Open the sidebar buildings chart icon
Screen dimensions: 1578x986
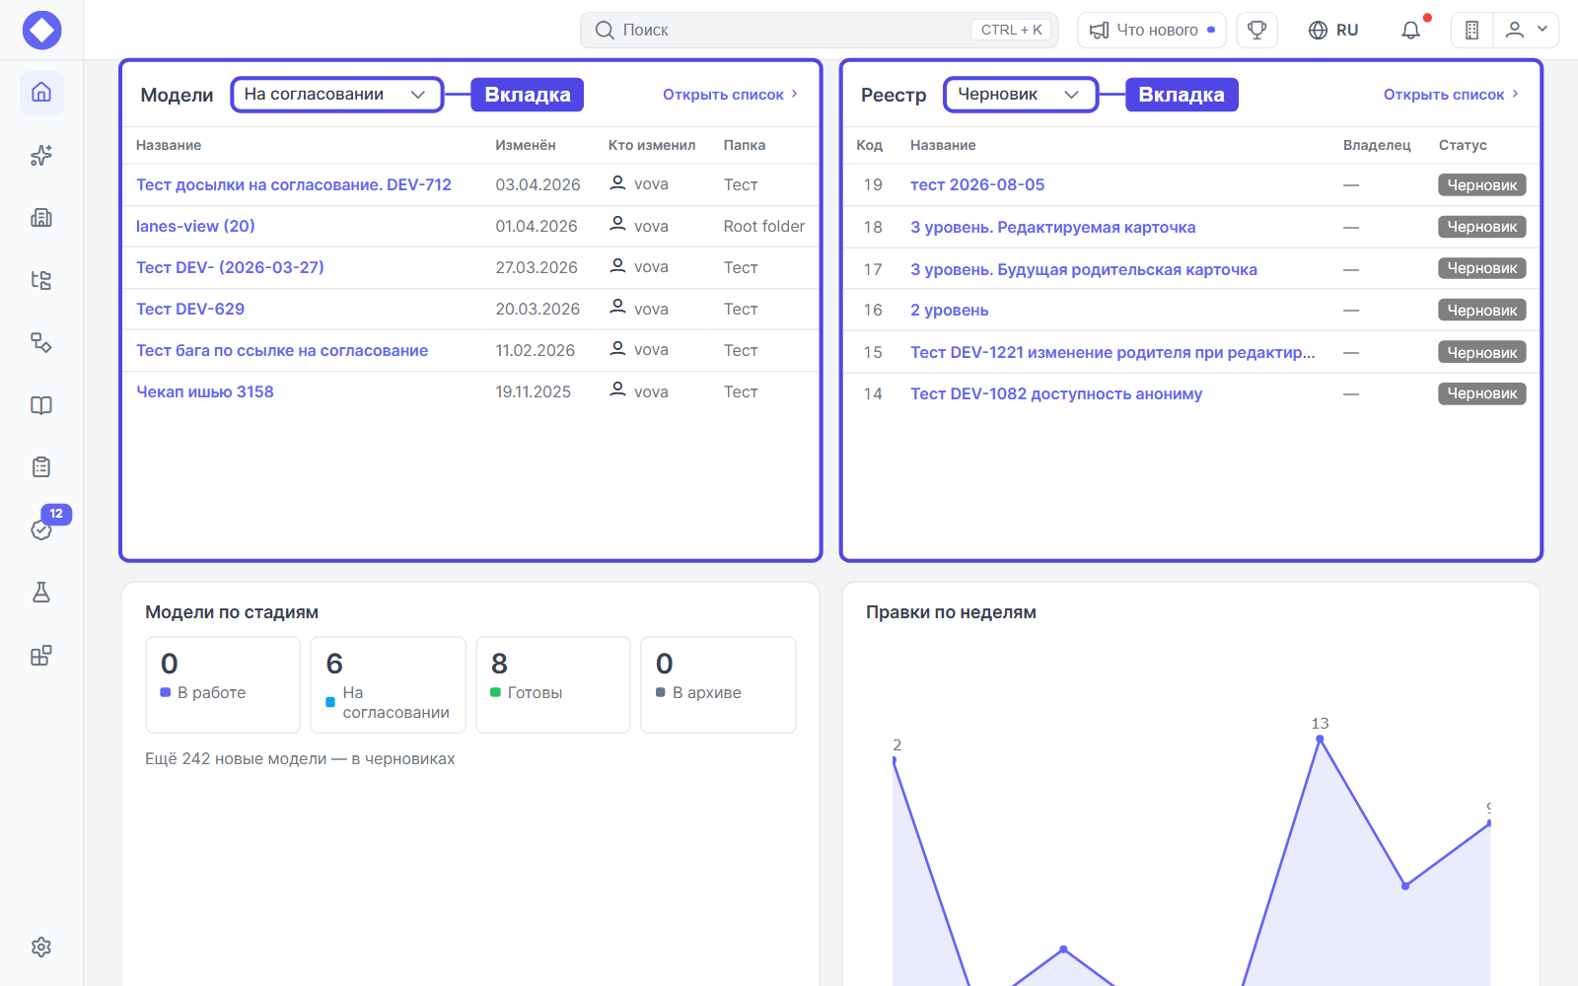[x=41, y=218]
